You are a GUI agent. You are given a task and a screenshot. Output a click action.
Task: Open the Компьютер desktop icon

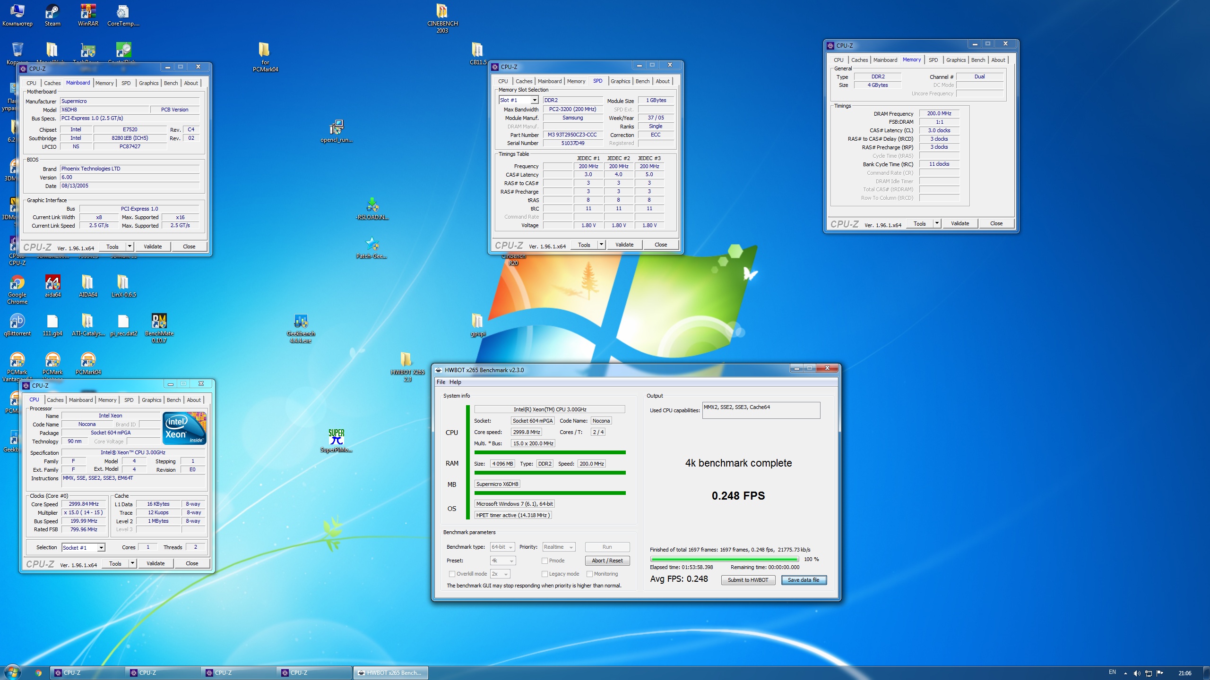(17, 15)
